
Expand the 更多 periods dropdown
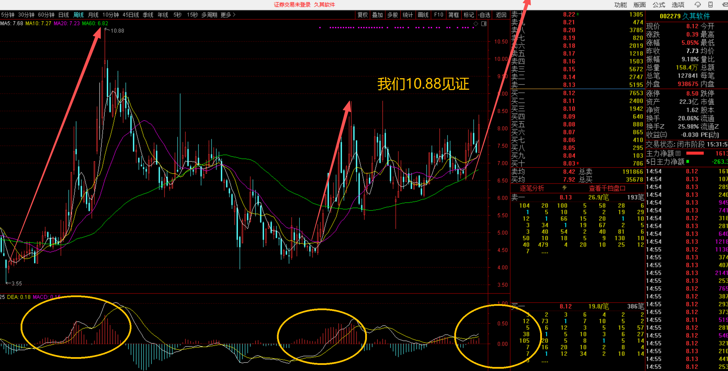(228, 15)
